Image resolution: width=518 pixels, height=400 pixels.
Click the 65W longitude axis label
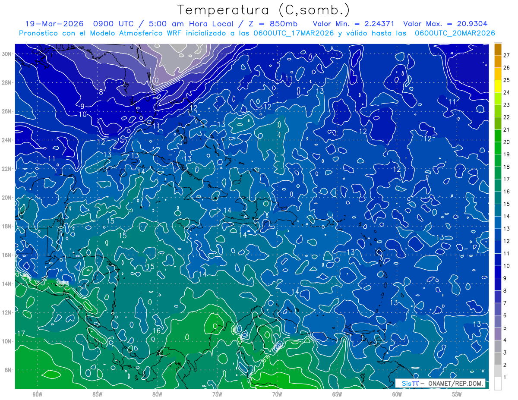point(337,395)
